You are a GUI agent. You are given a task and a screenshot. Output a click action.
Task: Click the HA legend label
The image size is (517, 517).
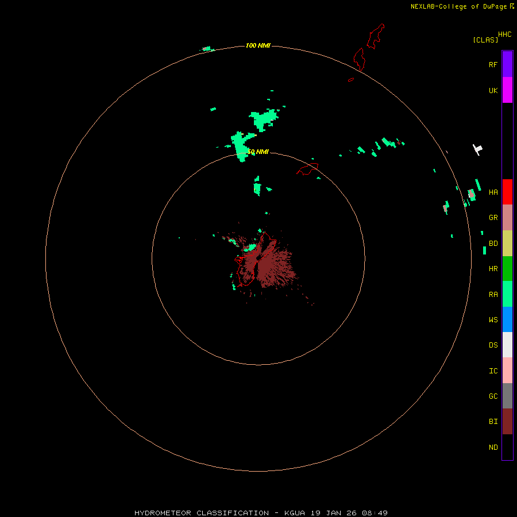tap(493, 192)
